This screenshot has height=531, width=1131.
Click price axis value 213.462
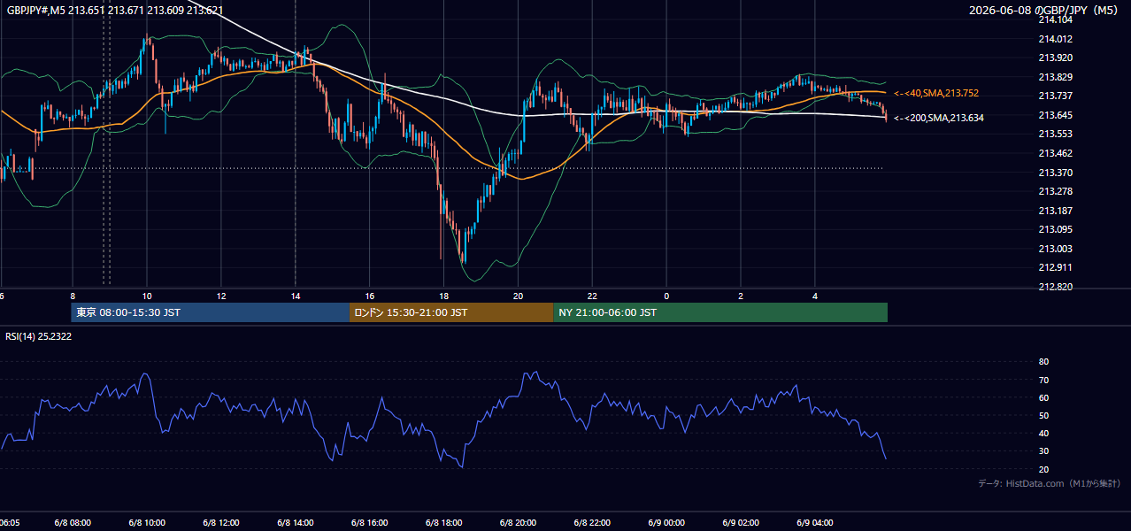[x=1055, y=154]
